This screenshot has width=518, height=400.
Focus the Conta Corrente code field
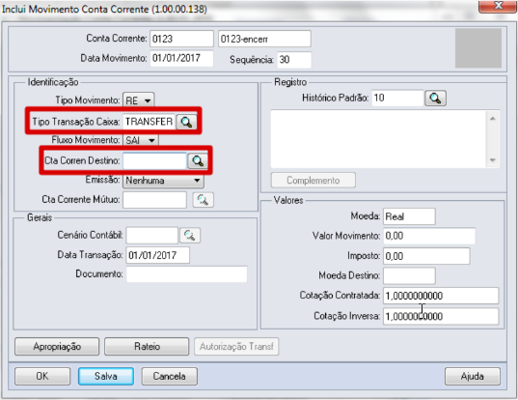(x=181, y=39)
